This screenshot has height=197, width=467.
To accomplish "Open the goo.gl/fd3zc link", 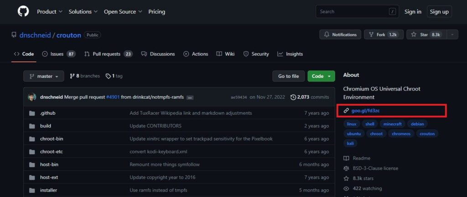I will [x=365, y=111].
